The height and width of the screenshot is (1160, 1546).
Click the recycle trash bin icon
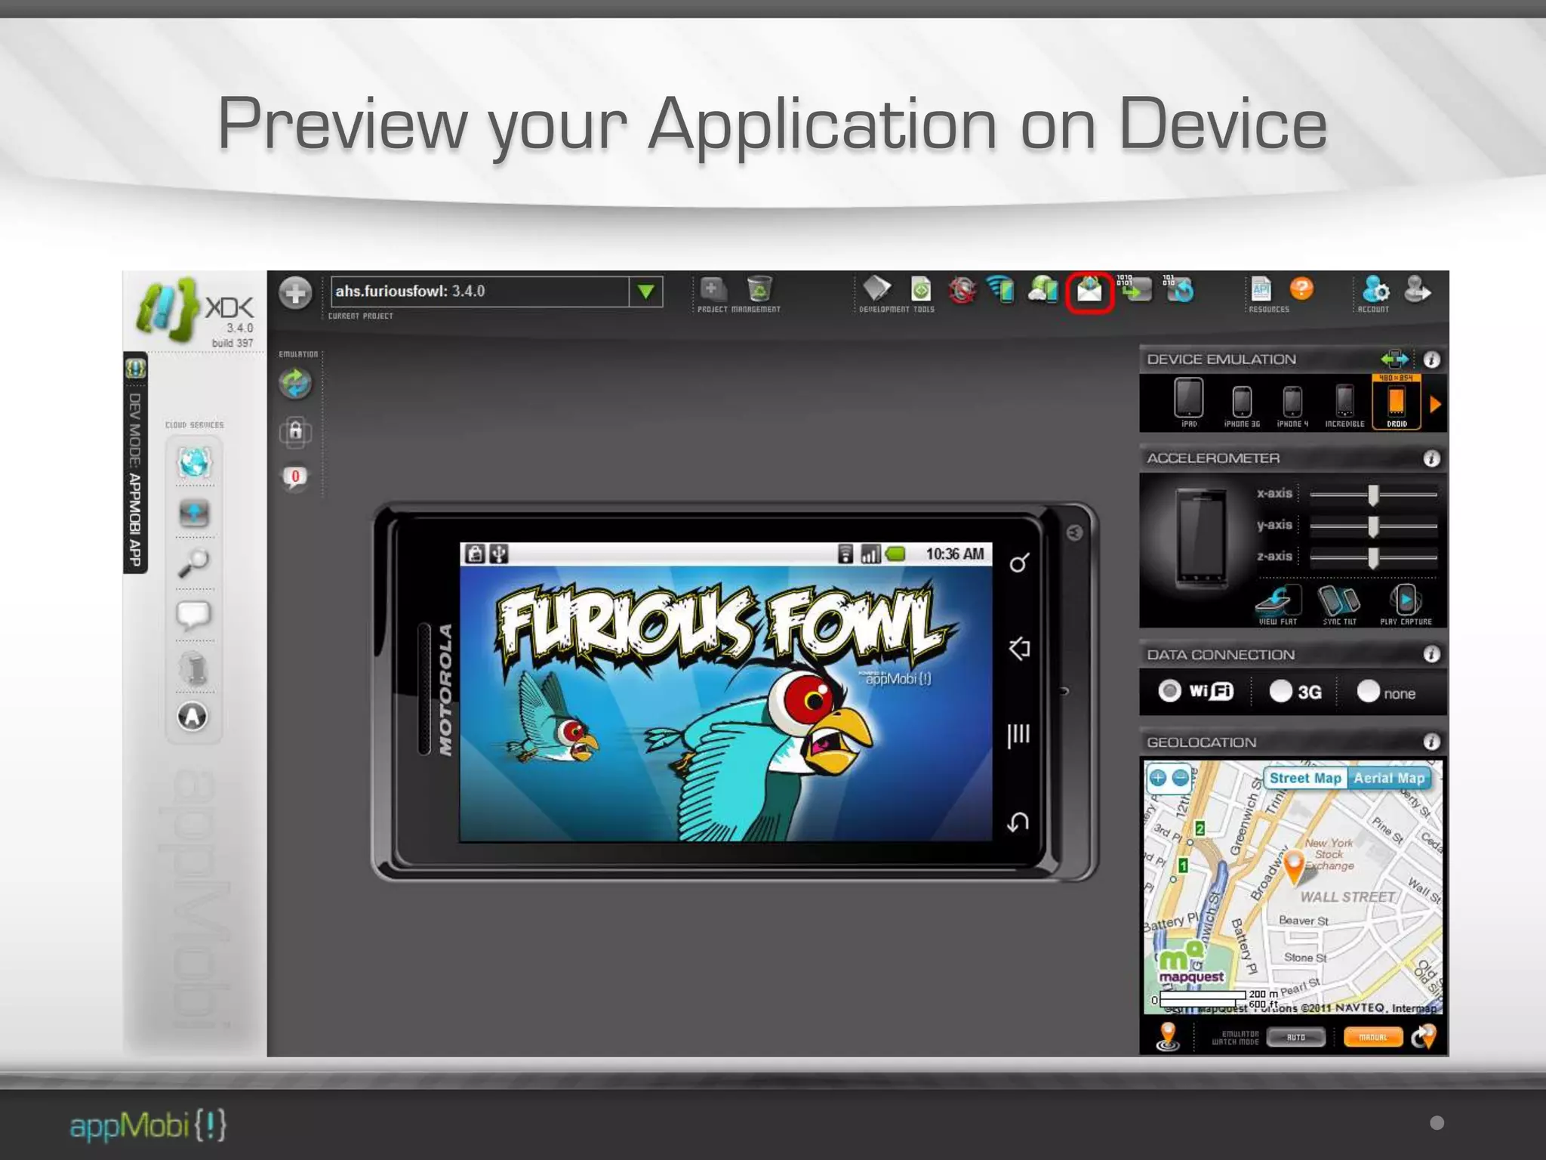(x=759, y=289)
